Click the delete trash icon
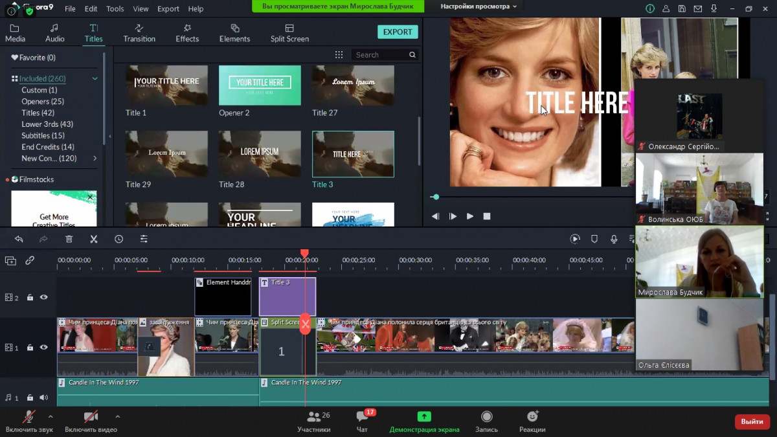Screen dimensions: 777x437 click(69, 239)
